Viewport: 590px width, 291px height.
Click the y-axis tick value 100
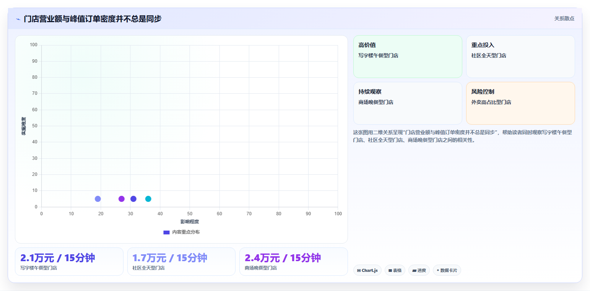coord(34,45)
